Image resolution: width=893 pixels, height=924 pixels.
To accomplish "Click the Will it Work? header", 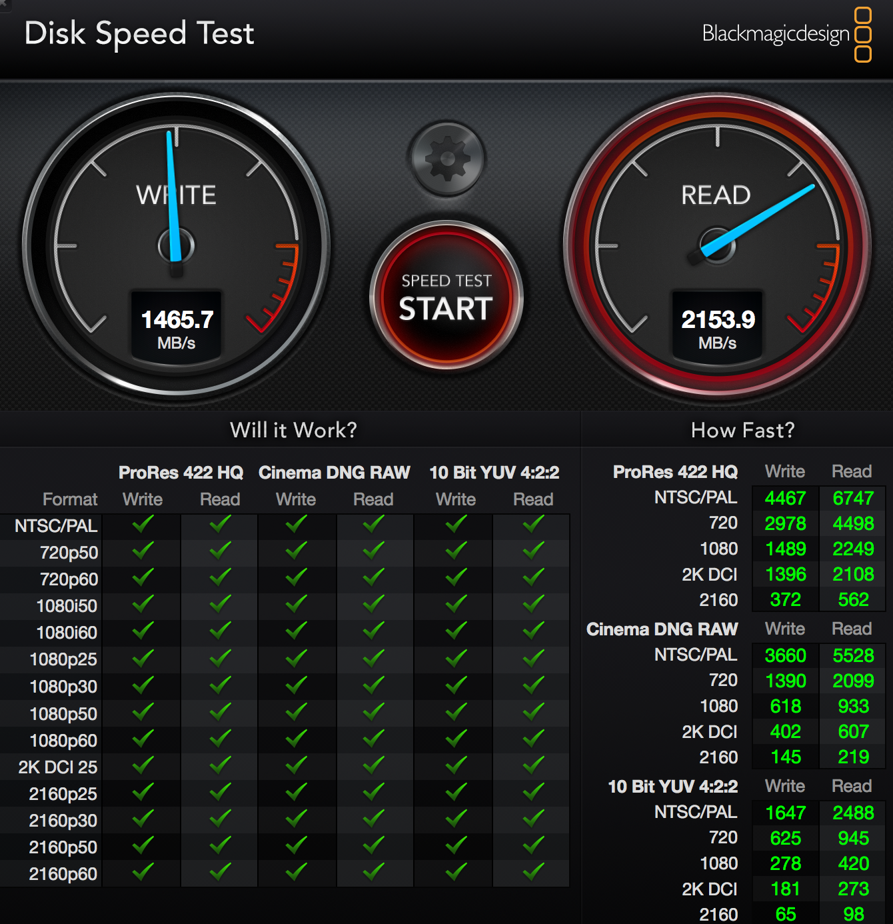I will [293, 430].
